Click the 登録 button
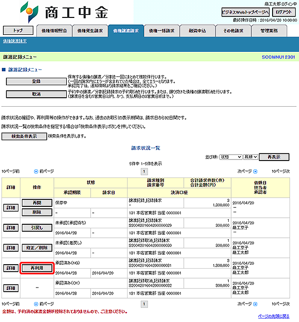The width and height of the screenshot is (299, 322). click(36, 81)
